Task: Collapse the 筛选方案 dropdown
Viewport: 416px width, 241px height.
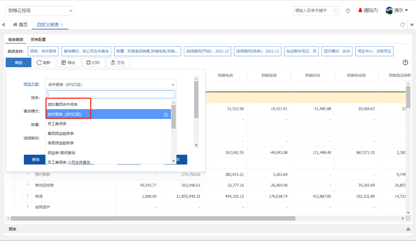Action: pyautogui.click(x=173, y=85)
